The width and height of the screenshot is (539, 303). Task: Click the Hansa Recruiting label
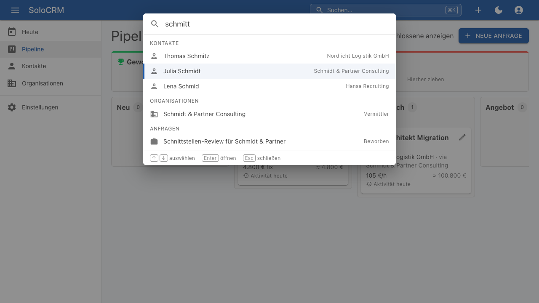[x=367, y=86]
